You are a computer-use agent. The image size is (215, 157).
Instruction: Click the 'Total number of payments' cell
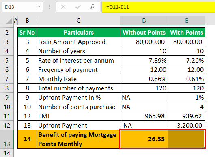coord(79,88)
